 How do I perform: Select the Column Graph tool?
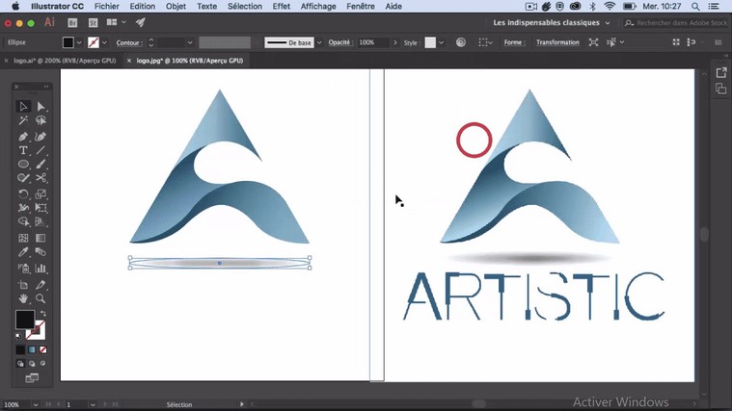pyautogui.click(x=41, y=269)
